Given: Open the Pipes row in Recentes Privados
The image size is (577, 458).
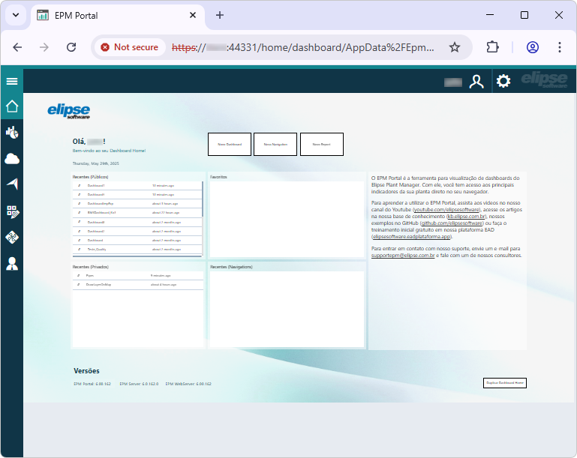Looking at the screenshot, I should click(138, 275).
